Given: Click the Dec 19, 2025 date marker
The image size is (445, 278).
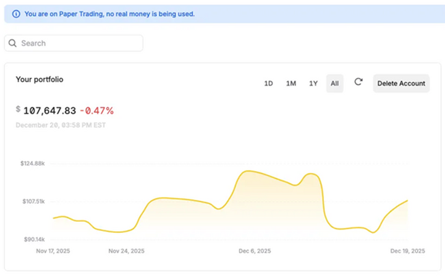Looking at the screenshot, I should click(407, 251).
